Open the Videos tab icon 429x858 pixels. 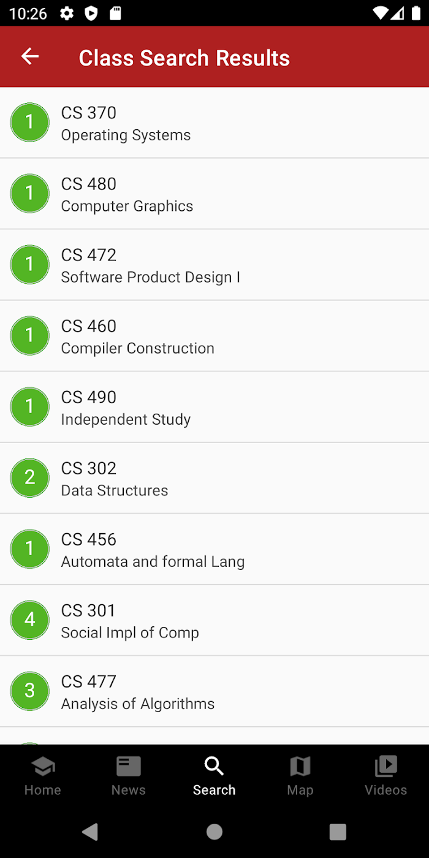386,766
